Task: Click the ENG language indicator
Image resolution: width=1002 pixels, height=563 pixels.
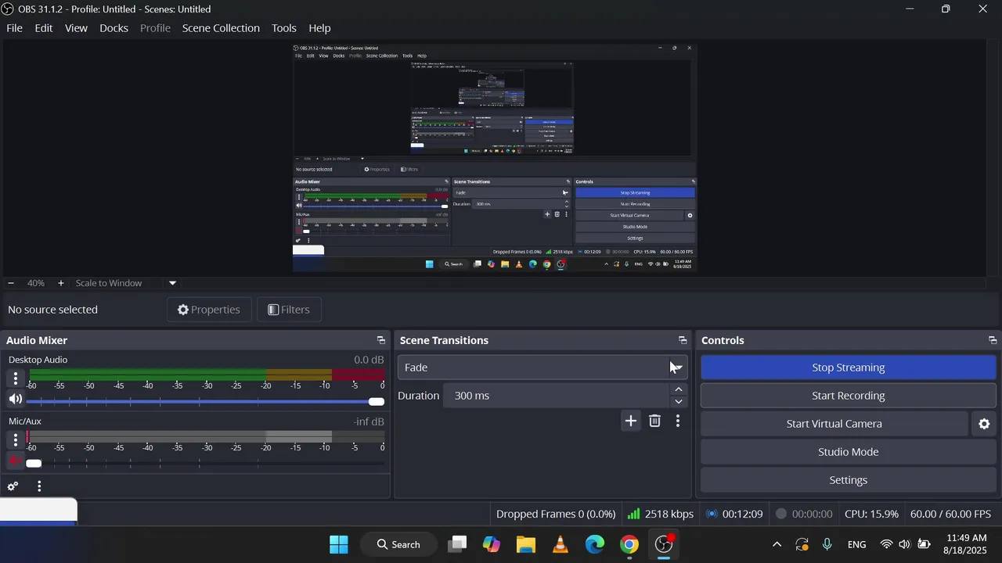Action: (x=856, y=544)
